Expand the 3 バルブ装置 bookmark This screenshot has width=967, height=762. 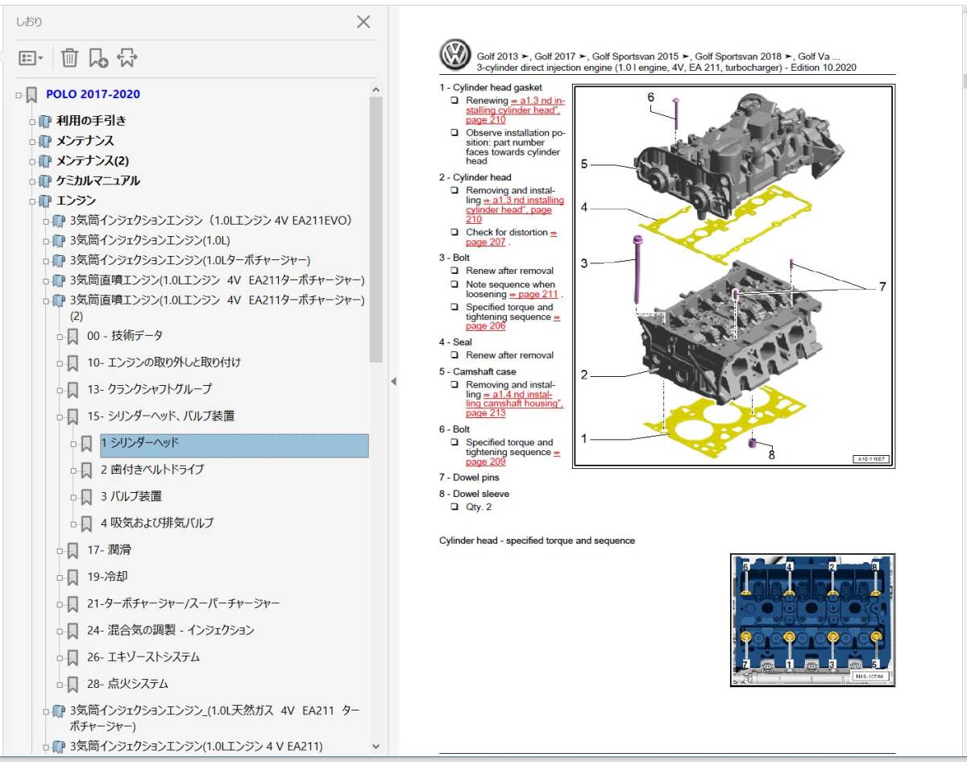pos(73,498)
